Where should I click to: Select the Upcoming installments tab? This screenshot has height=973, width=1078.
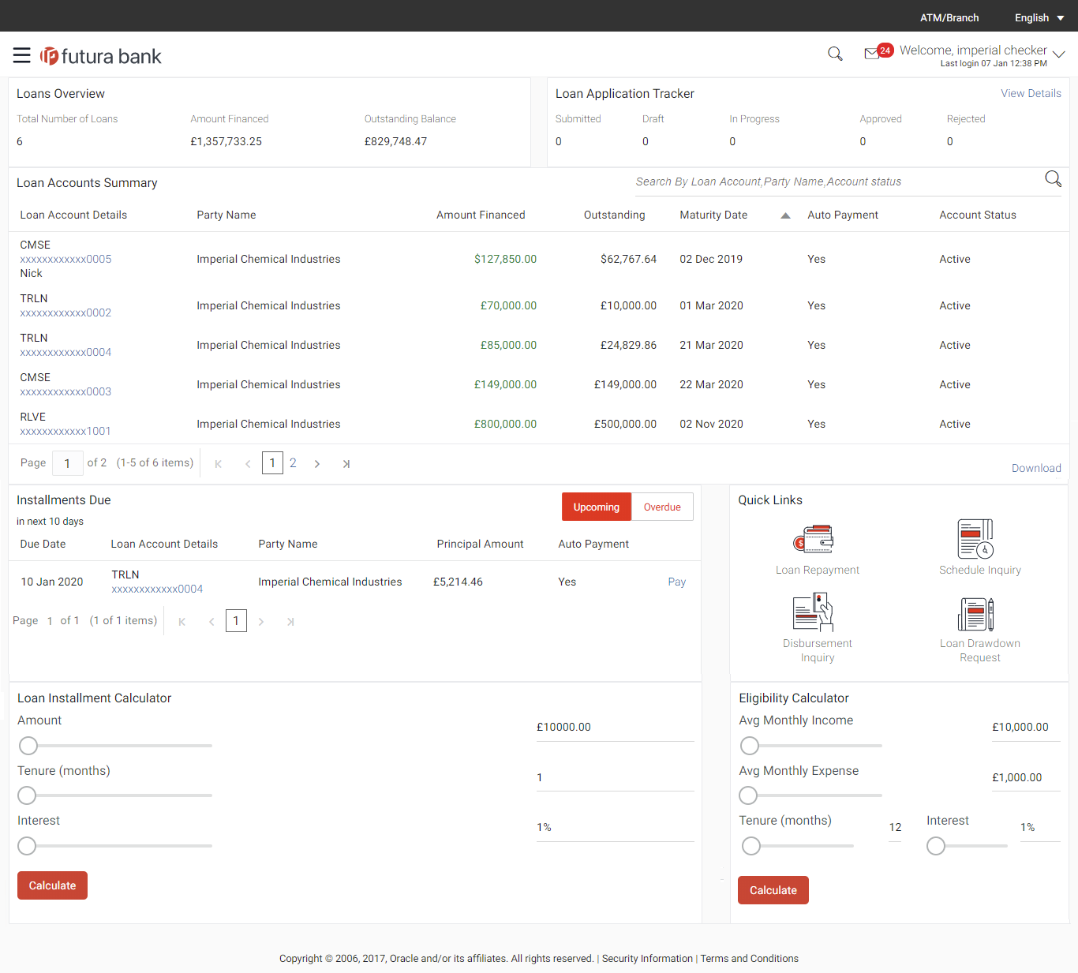pyautogui.click(x=597, y=507)
